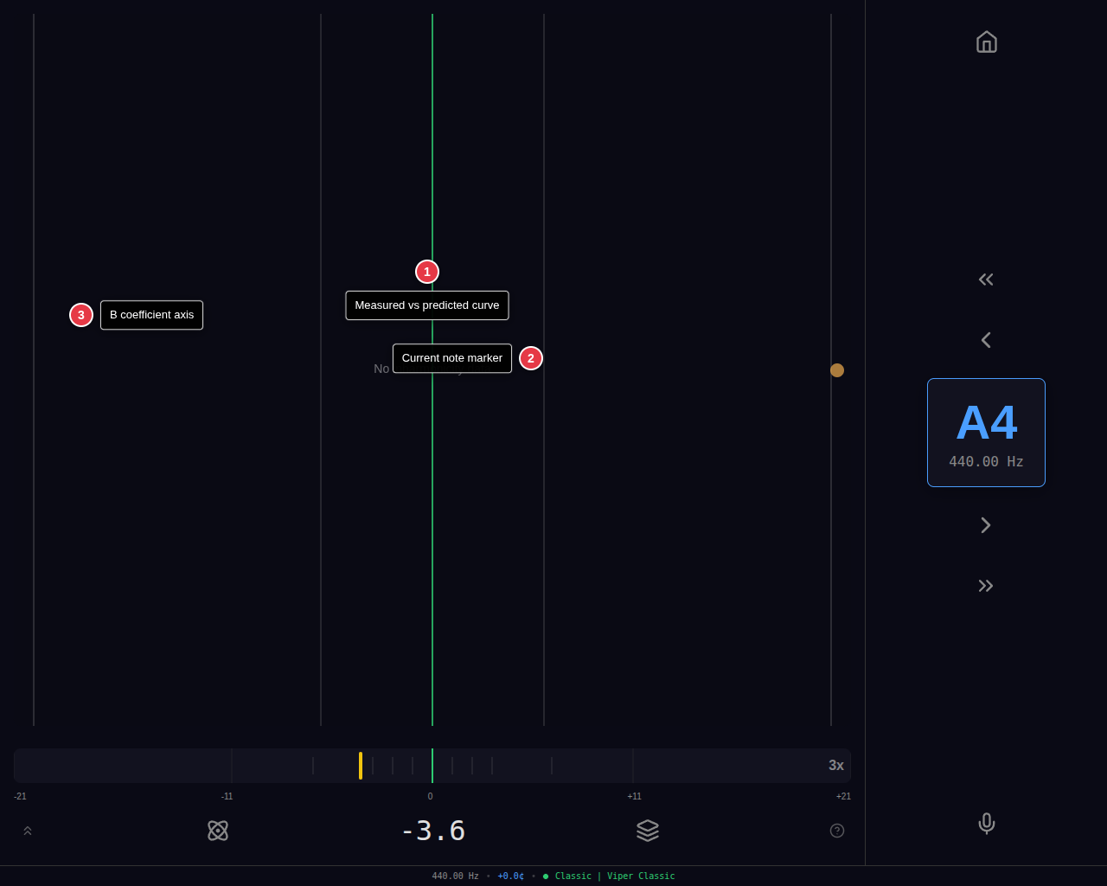The width and height of the screenshot is (1107, 886).
Task: Open the layers icon in the bottom bar
Action: 648,831
